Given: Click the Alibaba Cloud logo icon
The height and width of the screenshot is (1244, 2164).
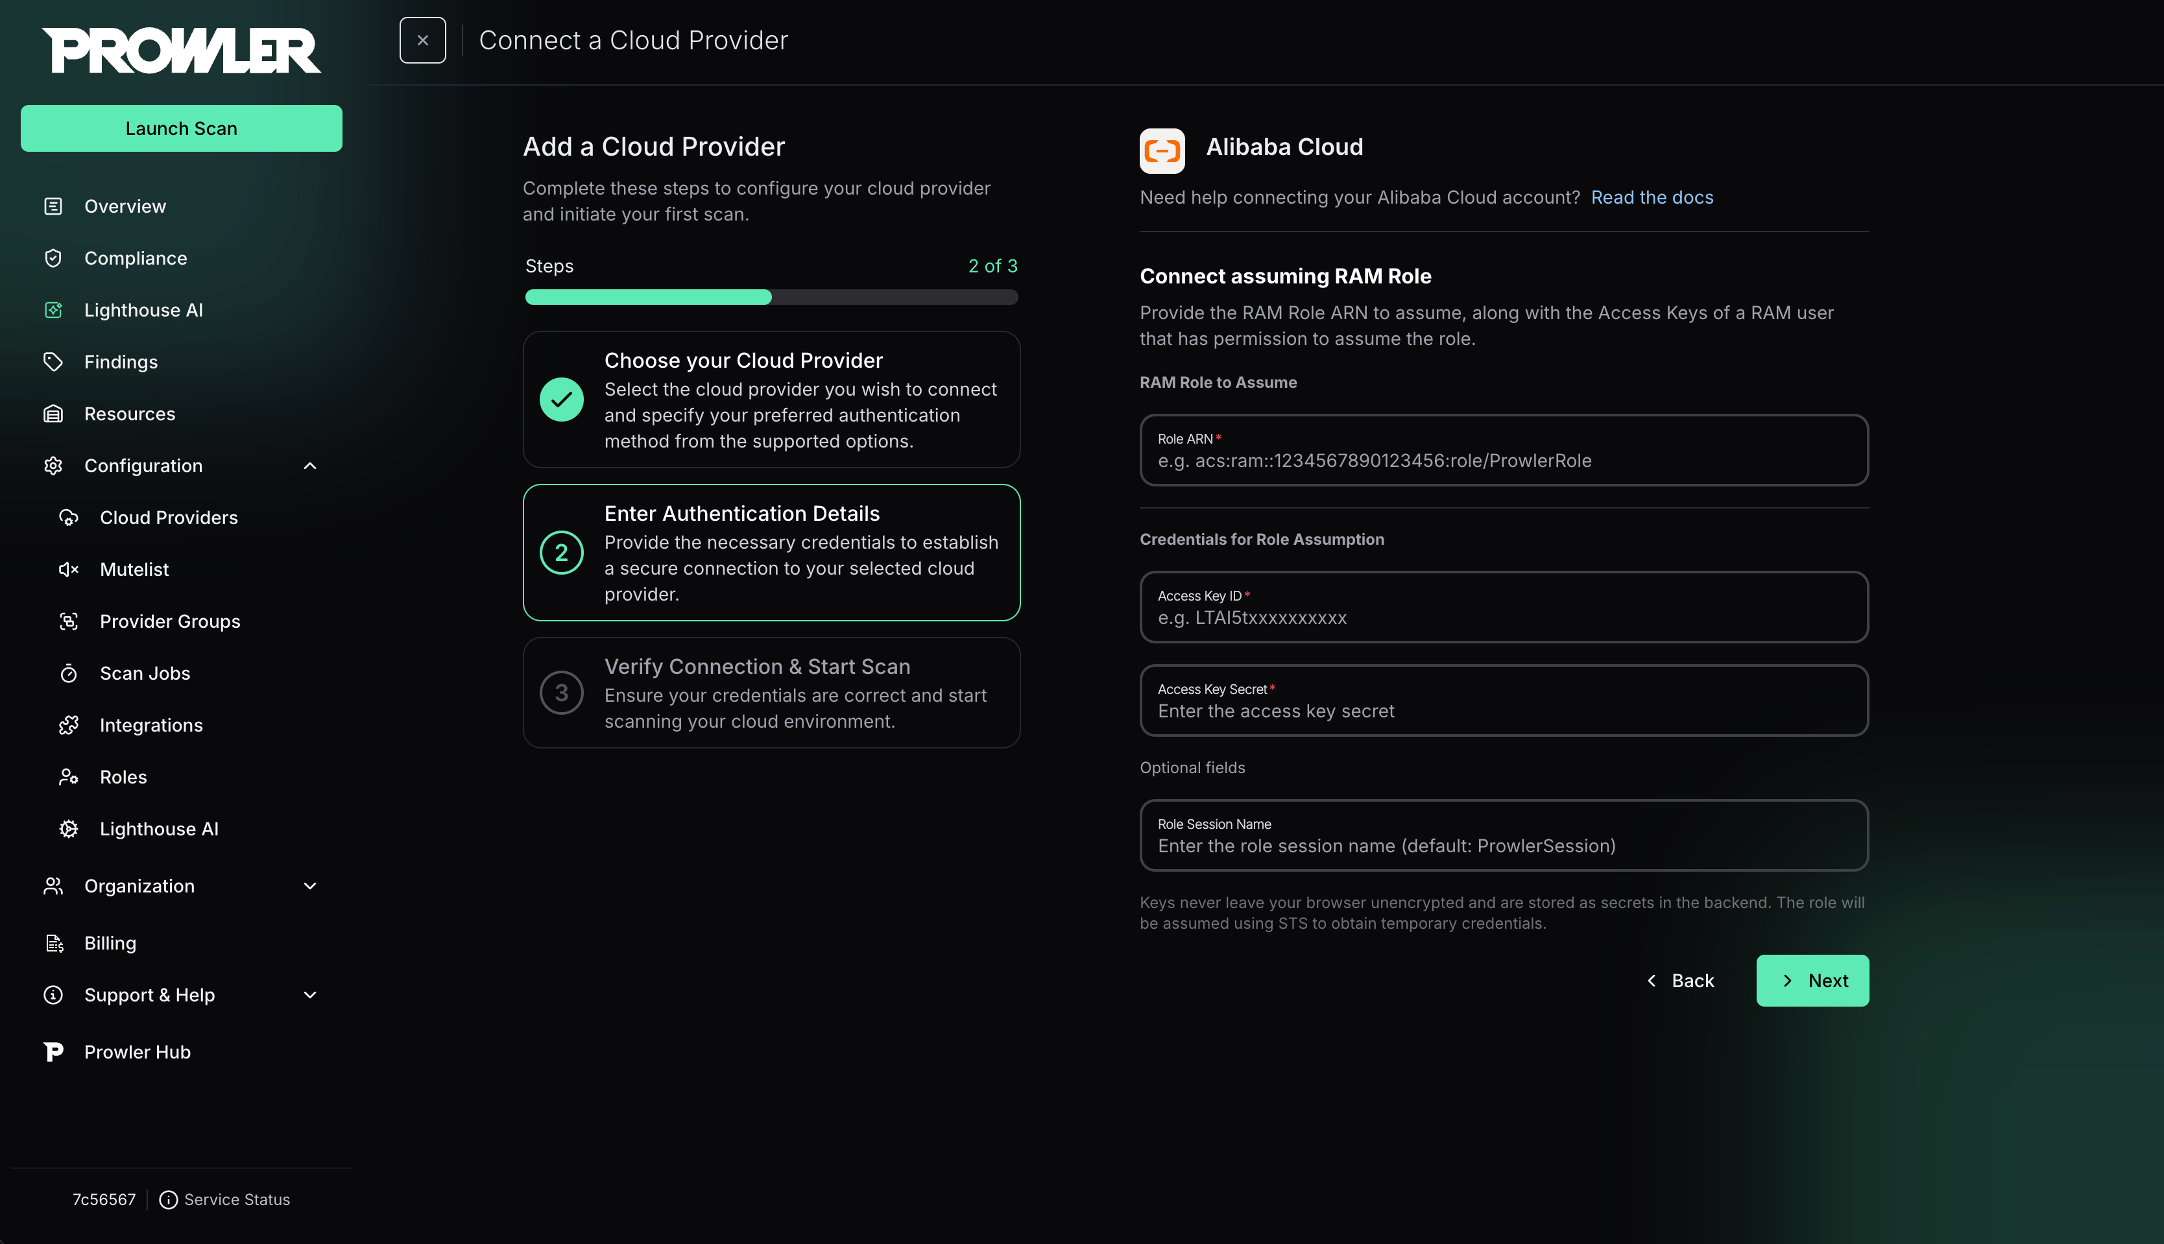Looking at the screenshot, I should (1162, 150).
